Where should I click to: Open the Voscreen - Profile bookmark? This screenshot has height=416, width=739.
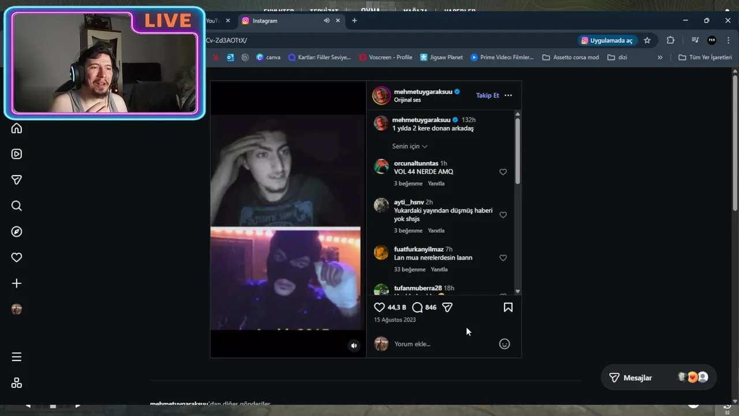tap(386, 57)
